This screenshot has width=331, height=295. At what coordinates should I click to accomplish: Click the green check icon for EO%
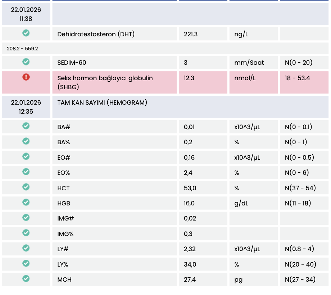coord(26,172)
